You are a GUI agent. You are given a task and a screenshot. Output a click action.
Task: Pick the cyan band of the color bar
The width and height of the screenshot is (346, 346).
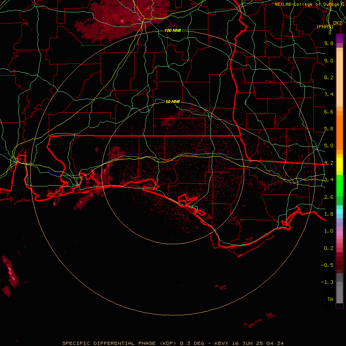point(339,211)
